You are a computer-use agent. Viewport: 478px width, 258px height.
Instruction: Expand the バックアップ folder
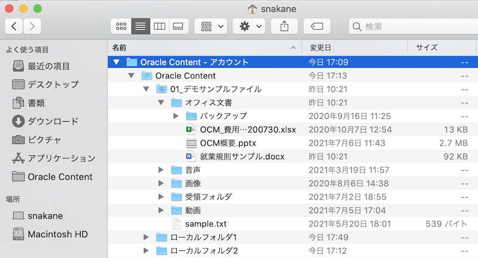pos(176,116)
